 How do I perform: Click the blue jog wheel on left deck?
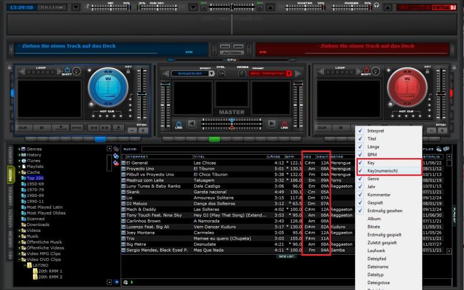click(x=108, y=88)
